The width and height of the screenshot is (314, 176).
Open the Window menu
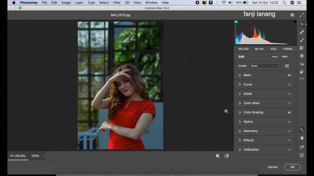(x=151, y=2)
